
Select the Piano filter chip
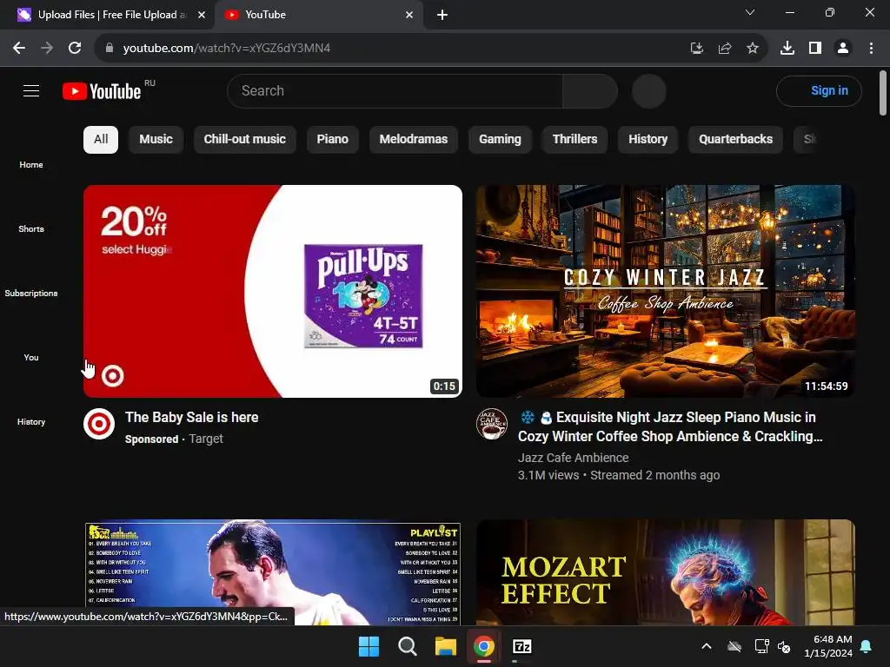(333, 140)
